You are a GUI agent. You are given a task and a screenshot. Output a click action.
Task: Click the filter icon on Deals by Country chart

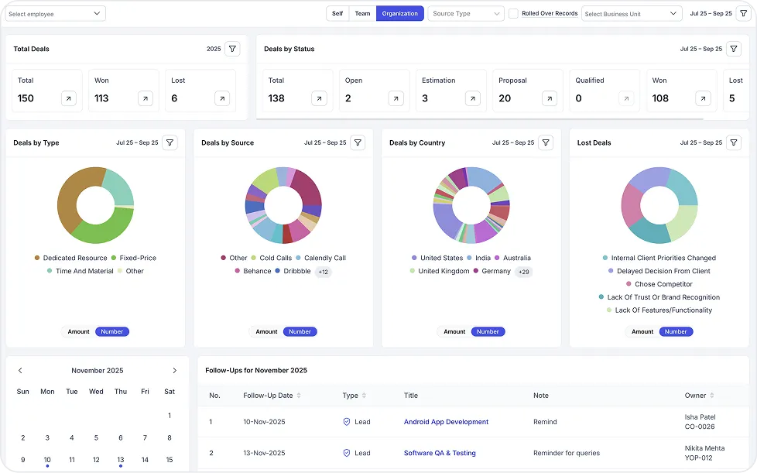click(546, 142)
